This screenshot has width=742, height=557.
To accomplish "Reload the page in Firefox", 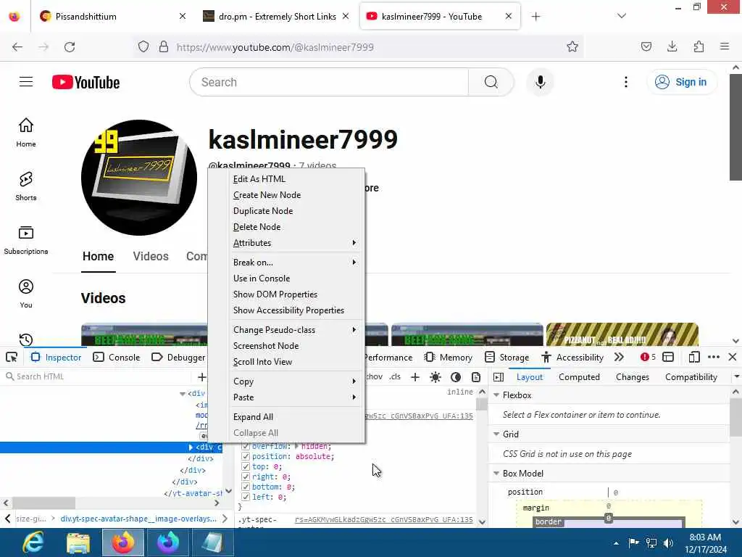I will click(70, 47).
